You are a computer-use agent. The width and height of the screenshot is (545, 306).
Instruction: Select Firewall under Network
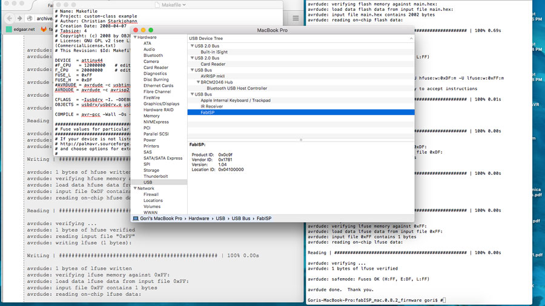click(151, 195)
